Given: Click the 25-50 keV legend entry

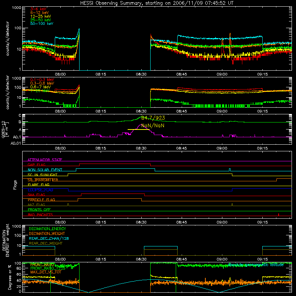Looking at the screenshot, I should pyautogui.click(x=40, y=20).
